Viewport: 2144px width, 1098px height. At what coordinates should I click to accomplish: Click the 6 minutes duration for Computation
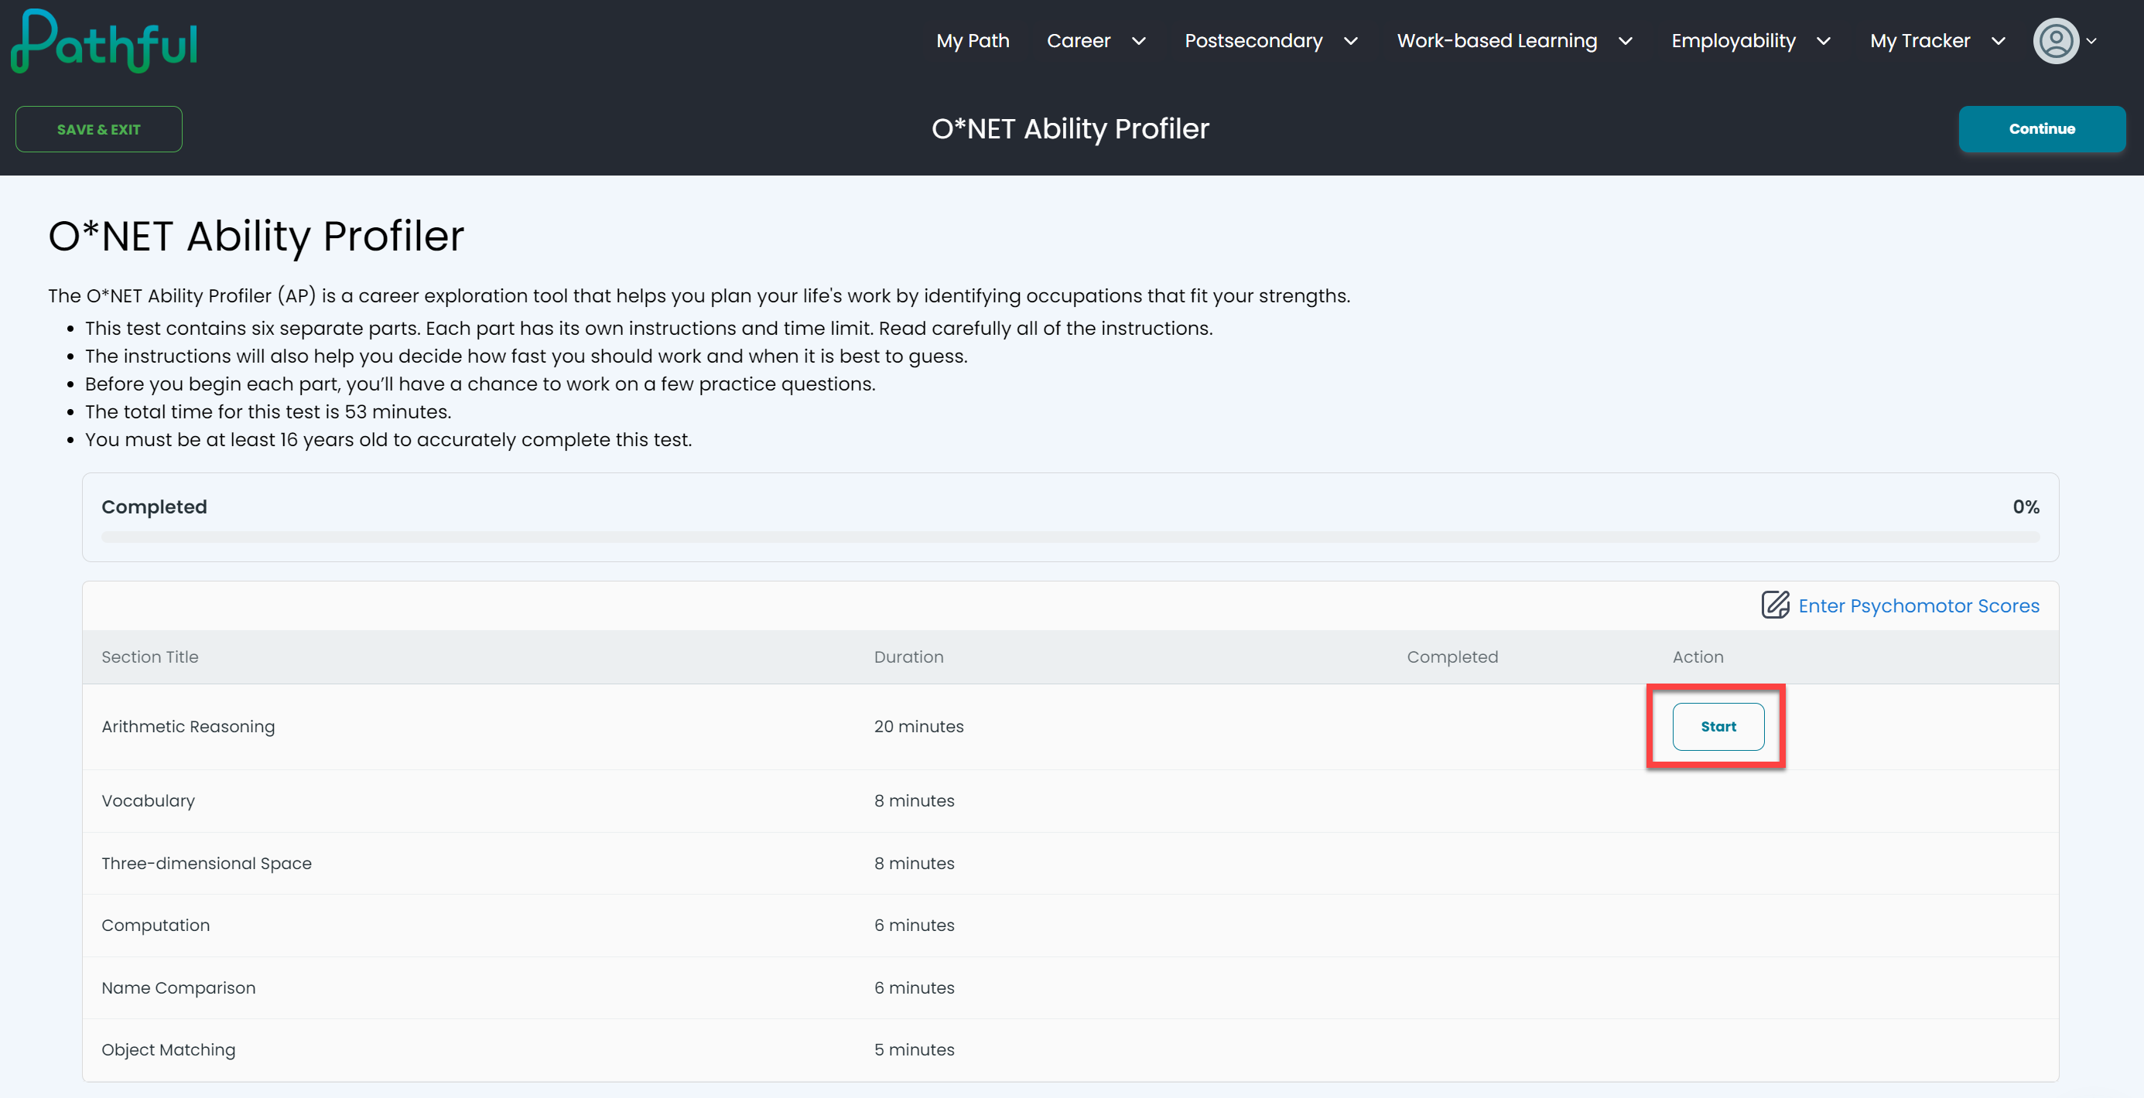pyautogui.click(x=914, y=925)
